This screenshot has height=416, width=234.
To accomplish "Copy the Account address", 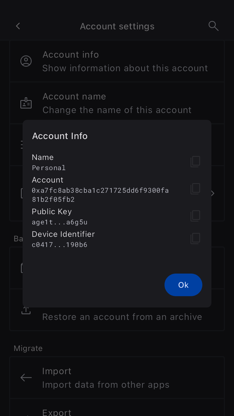I will [195, 189].
